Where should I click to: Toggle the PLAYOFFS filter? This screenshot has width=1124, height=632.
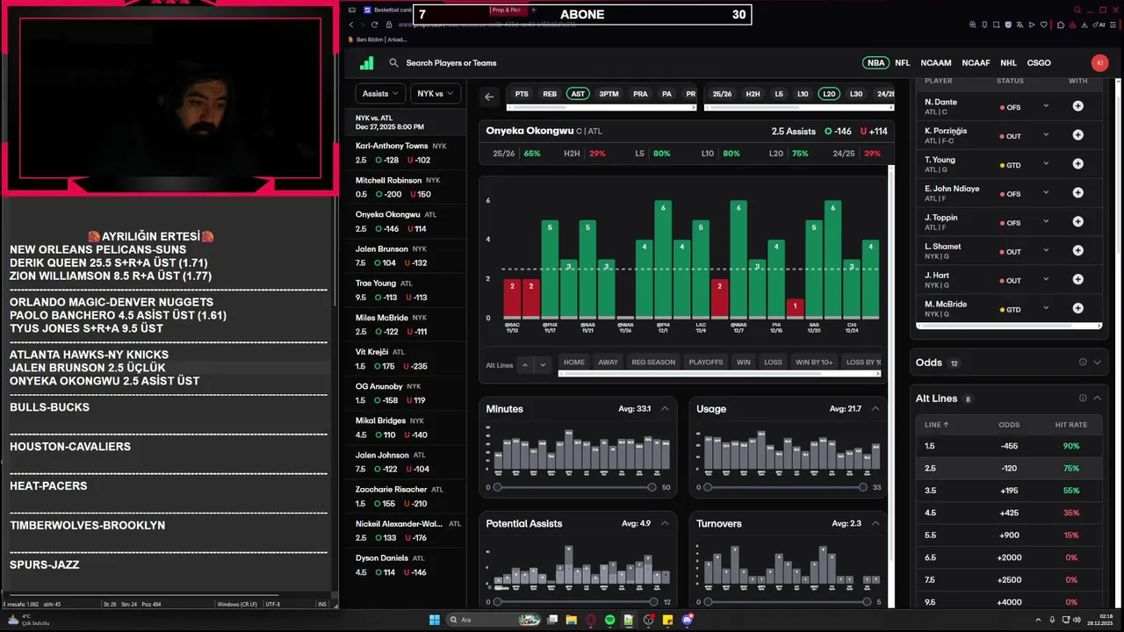click(x=706, y=363)
